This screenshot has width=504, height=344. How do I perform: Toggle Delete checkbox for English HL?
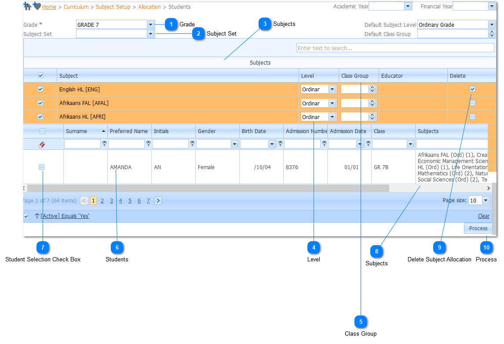pyautogui.click(x=472, y=89)
